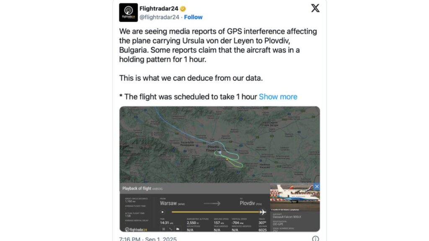Screen dimensions: 429x241
Task: Click the airplane icon ending the playback timeline
Action: tap(263, 212)
